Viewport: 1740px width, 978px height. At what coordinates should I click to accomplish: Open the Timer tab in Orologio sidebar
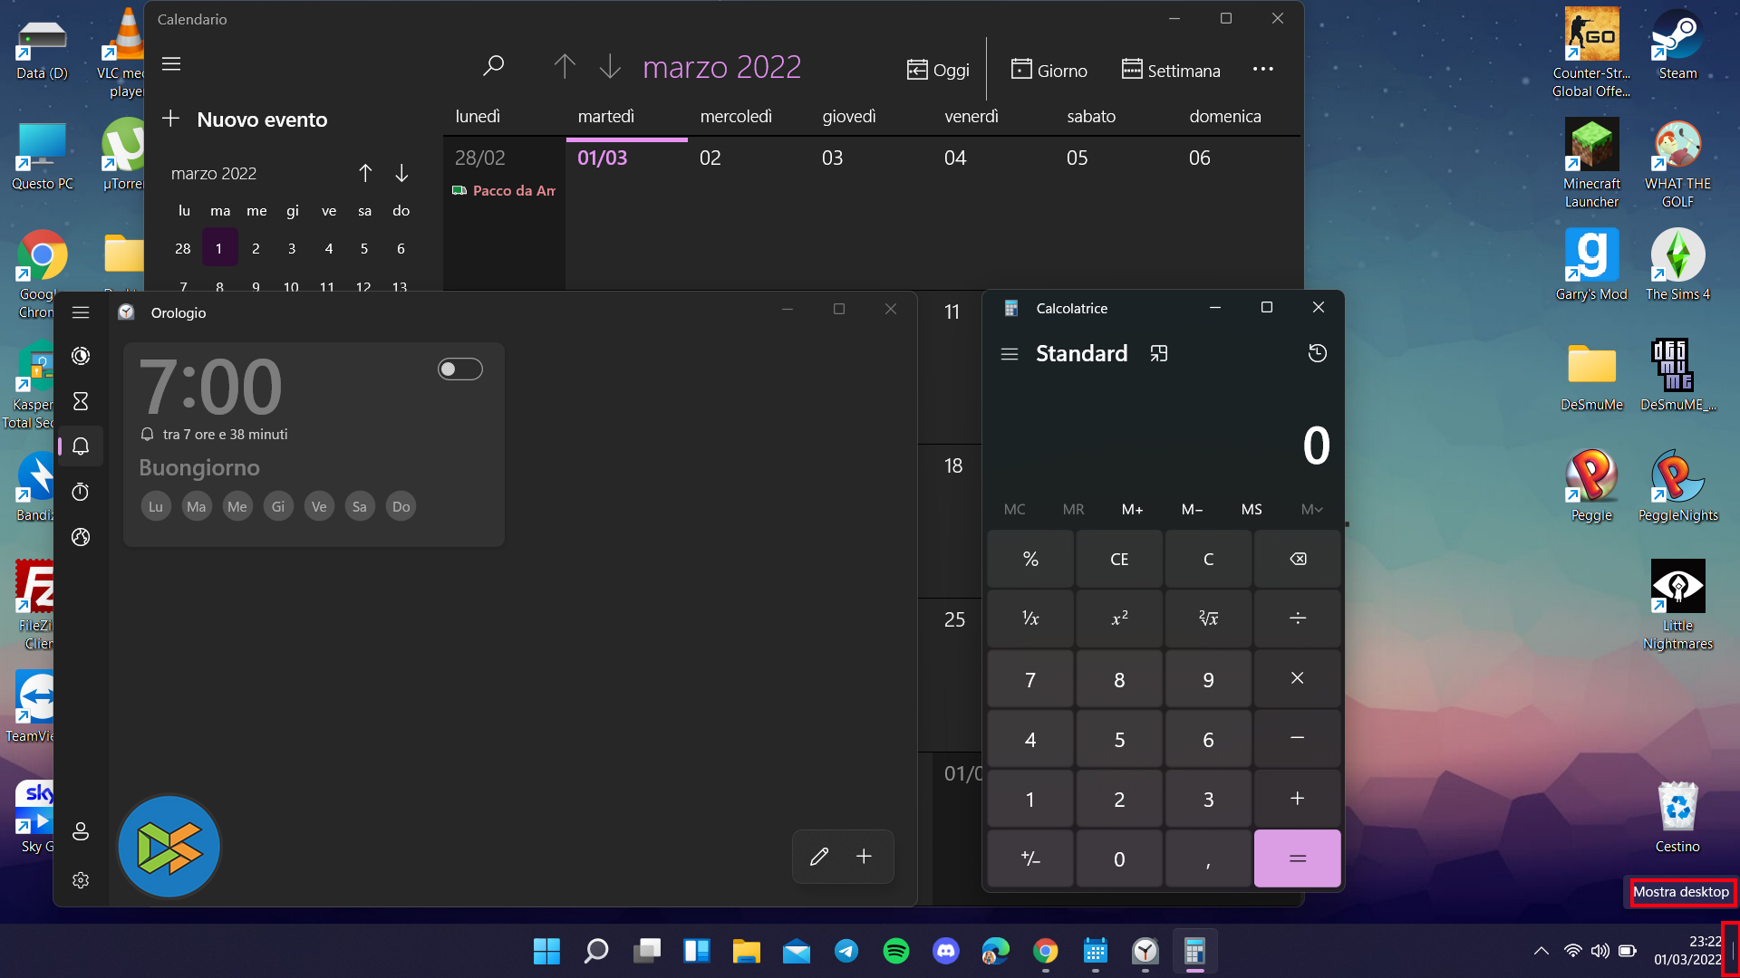(x=81, y=401)
